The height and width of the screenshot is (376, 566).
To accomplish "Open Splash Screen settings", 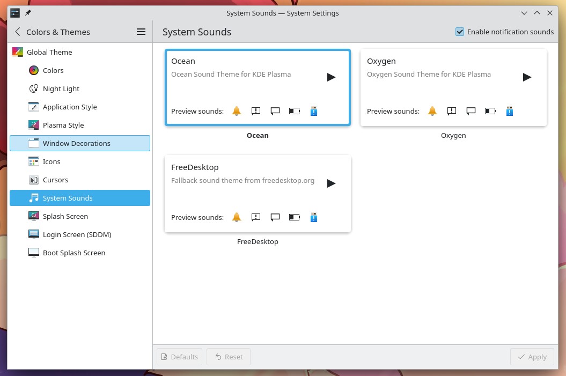I will (x=80, y=216).
